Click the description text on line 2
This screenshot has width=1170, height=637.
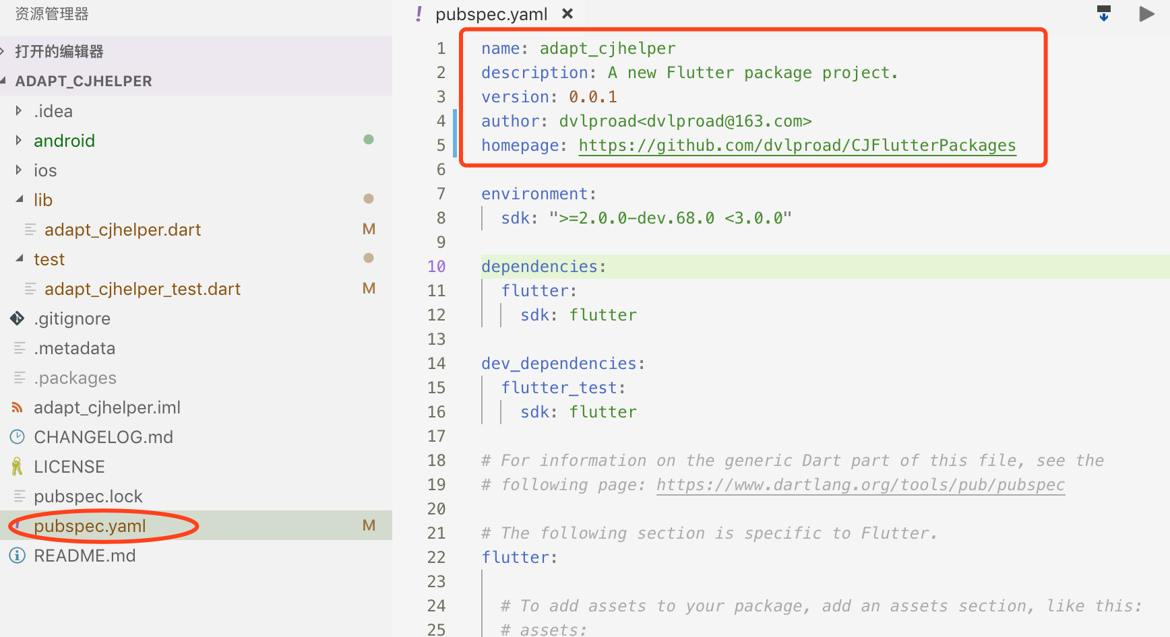(752, 73)
